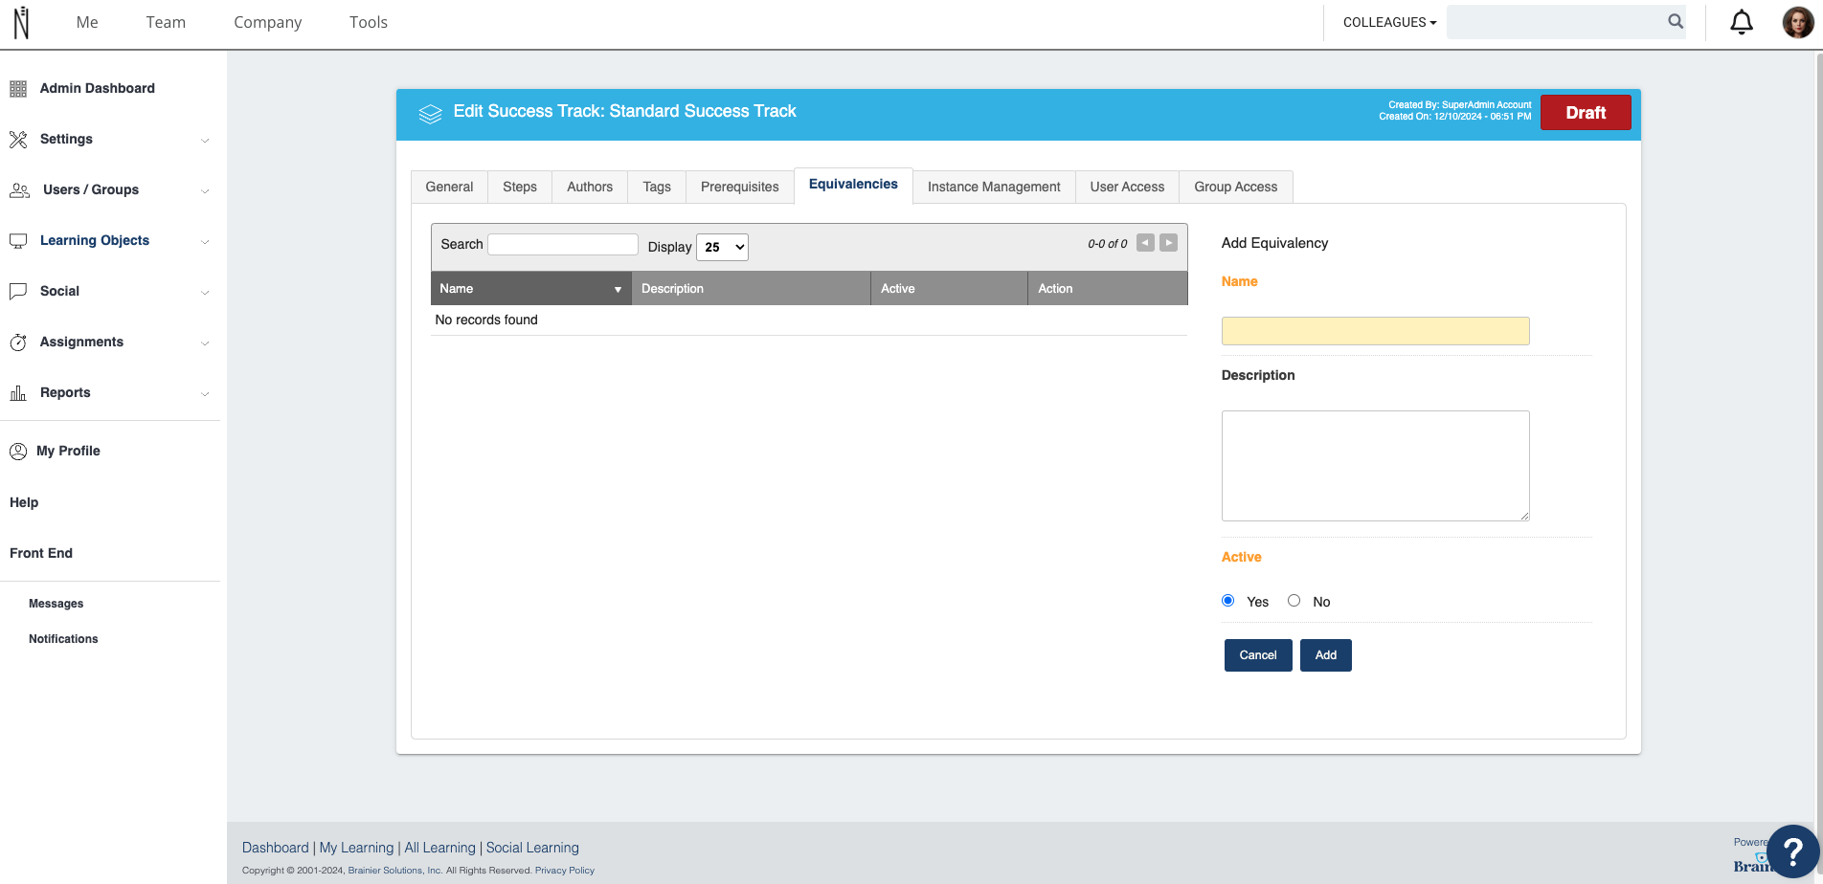1823x884 pixels.
Task: Switch to the Instance Management tab
Action: 994,187
